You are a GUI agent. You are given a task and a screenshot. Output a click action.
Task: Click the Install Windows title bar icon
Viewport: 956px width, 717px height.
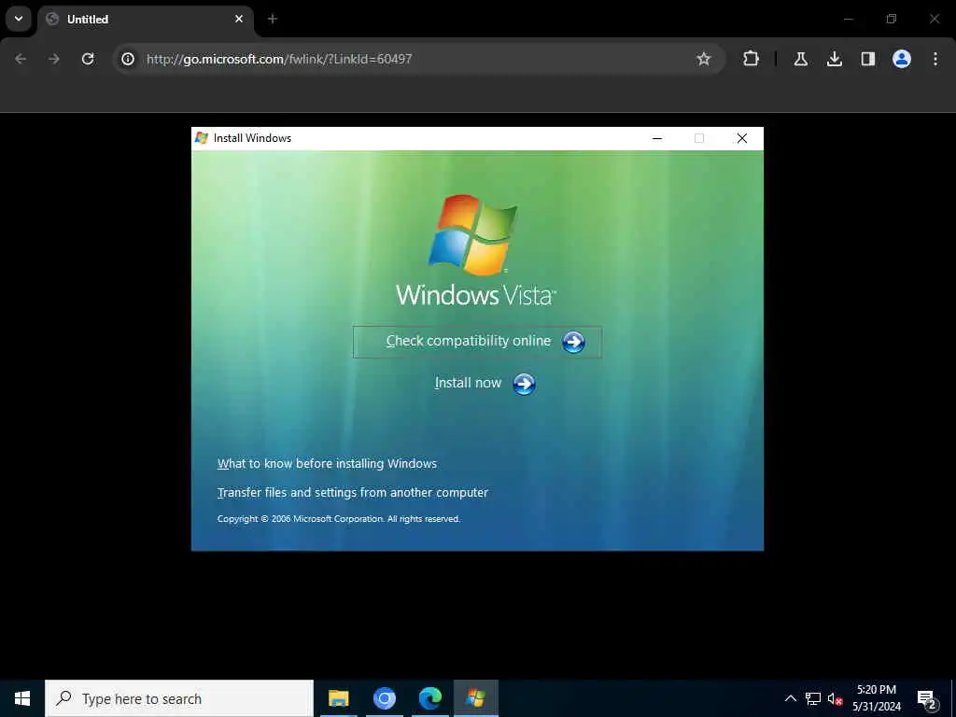[202, 138]
